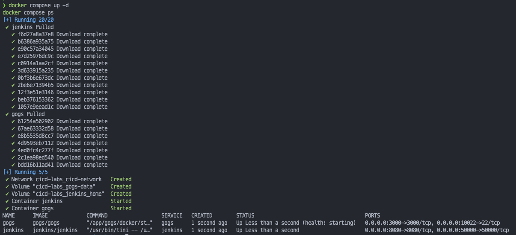Click the STATUS column header
The image size is (516, 235).
click(245, 215)
